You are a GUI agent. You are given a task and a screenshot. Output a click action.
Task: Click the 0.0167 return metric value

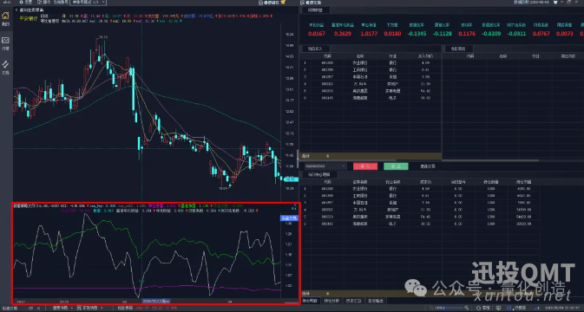[x=317, y=34]
